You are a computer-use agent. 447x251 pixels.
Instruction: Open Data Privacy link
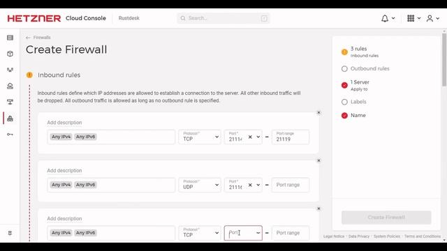[x=358, y=236]
